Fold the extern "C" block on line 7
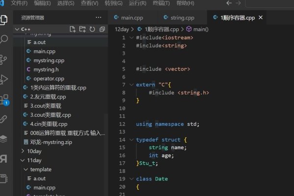The image size is (294, 196). click(x=131, y=85)
